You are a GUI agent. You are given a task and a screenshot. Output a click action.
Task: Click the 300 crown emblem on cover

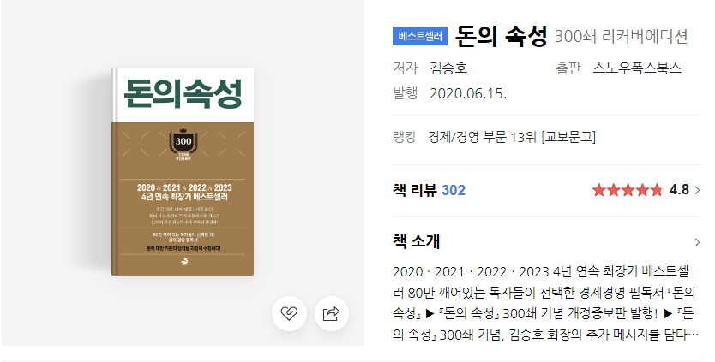(183, 140)
